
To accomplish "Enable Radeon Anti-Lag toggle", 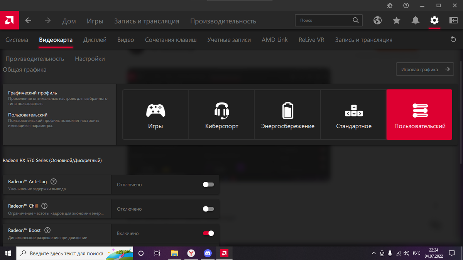I will click(x=208, y=185).
